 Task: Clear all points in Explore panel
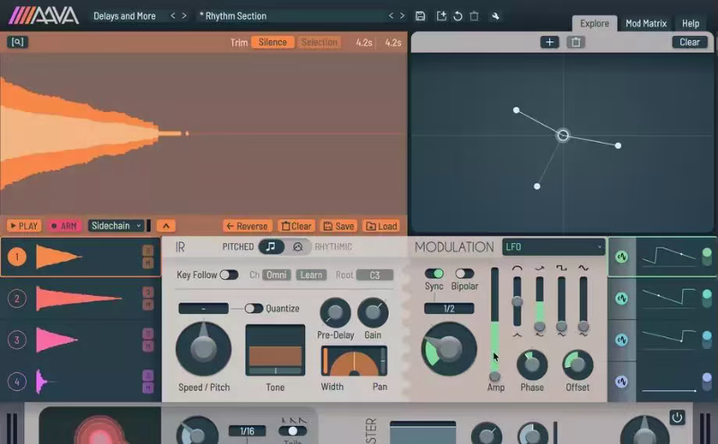[689, 42]
